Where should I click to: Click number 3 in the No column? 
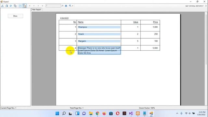point(75,41)
